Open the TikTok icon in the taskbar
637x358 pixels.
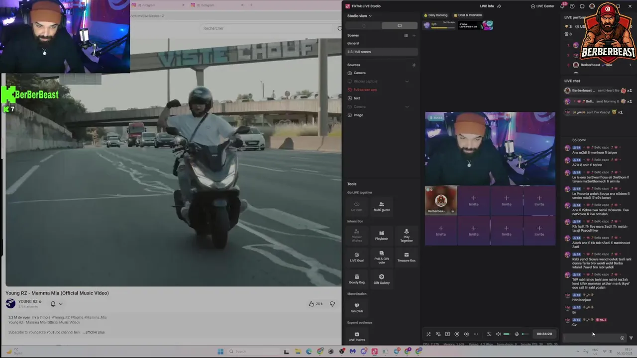(375, 352)
